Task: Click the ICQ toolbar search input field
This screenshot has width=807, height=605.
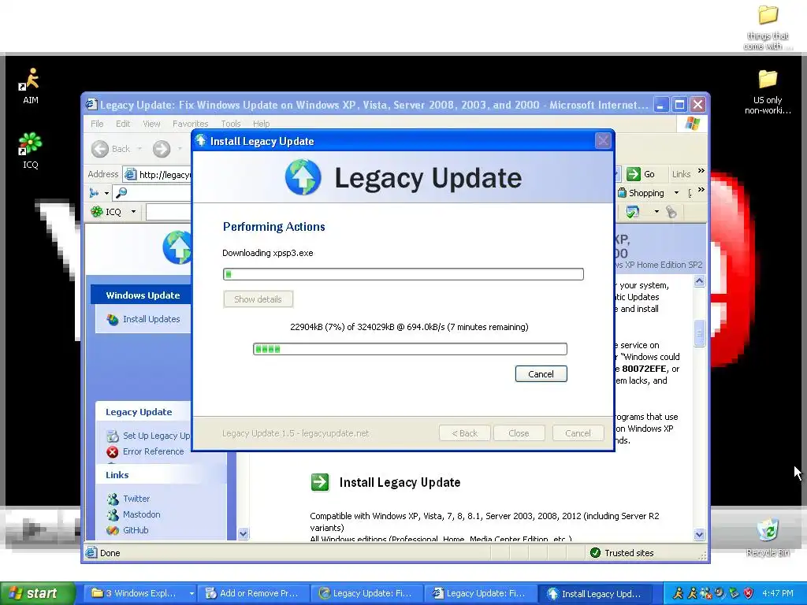Action: click(x=169, y=212)
